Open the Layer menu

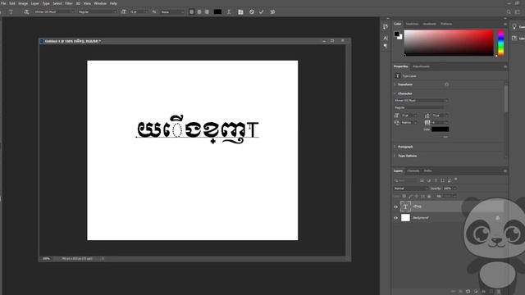click(x=35, y=3)
